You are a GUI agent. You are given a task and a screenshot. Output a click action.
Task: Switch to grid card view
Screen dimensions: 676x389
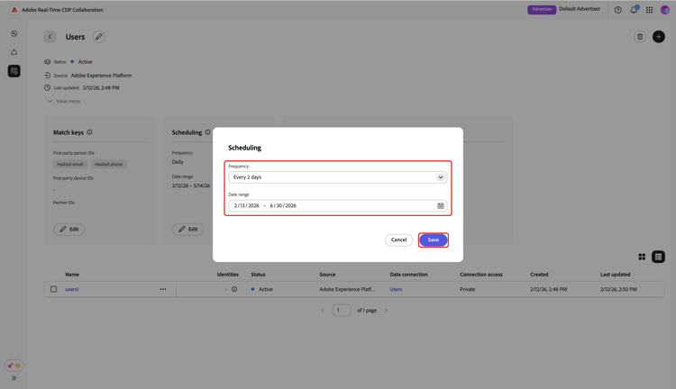[x=642, y=257]
